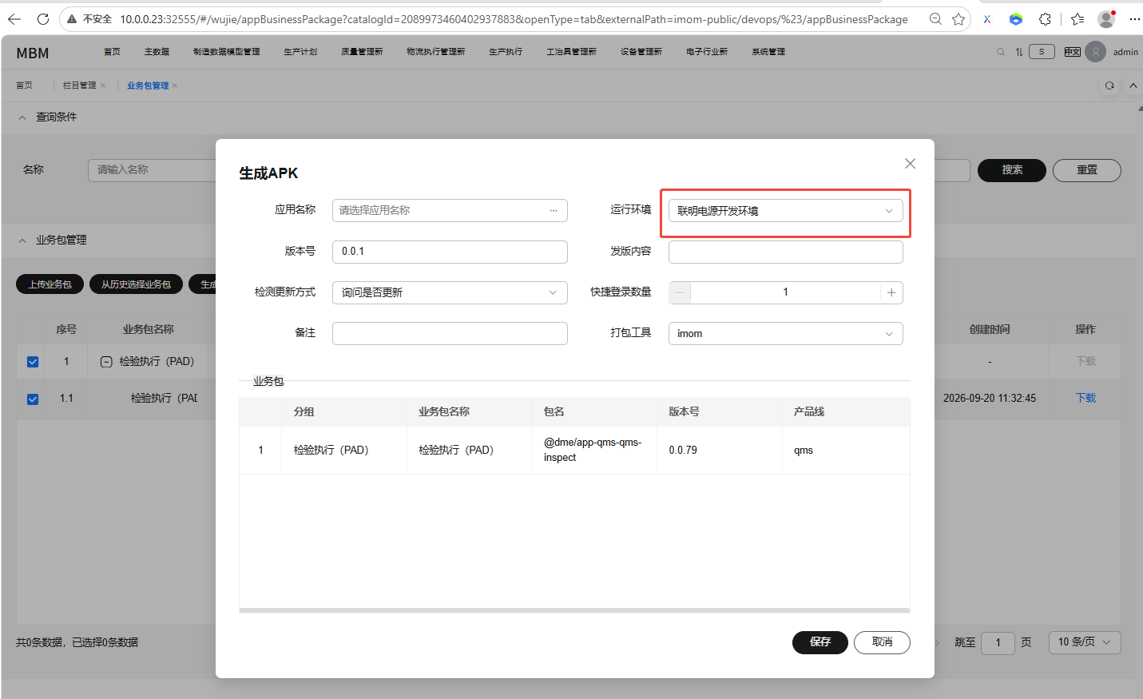The width and height of the screenshot is (1143, 699).
Task: Add page to favorites star icon
Action: [958, 19]
